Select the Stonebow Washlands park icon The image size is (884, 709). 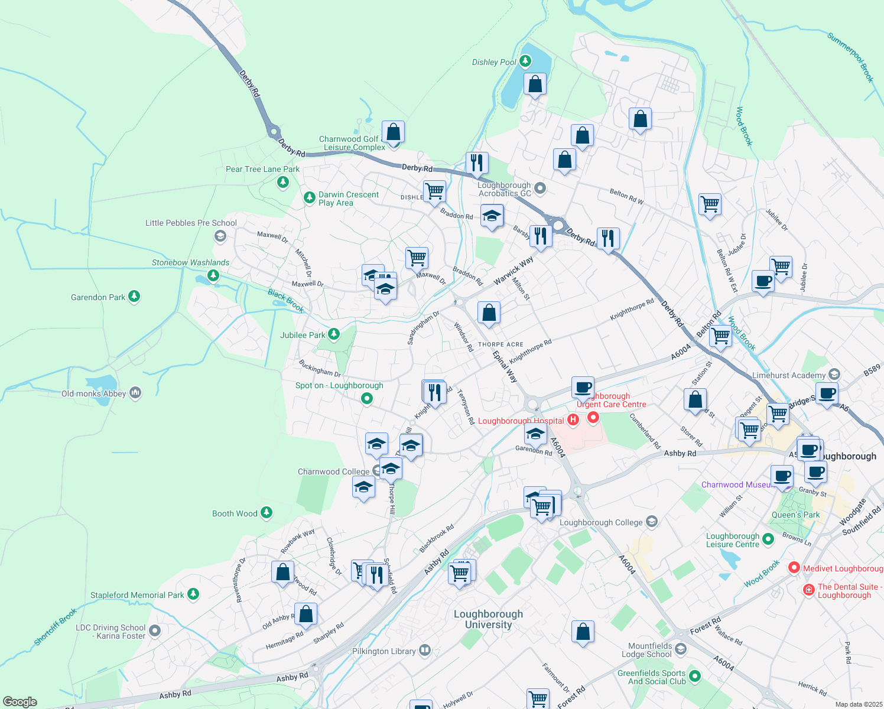click(214, 275)
